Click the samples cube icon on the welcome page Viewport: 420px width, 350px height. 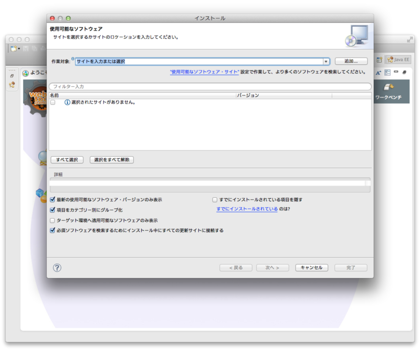(x=38, y=193)
